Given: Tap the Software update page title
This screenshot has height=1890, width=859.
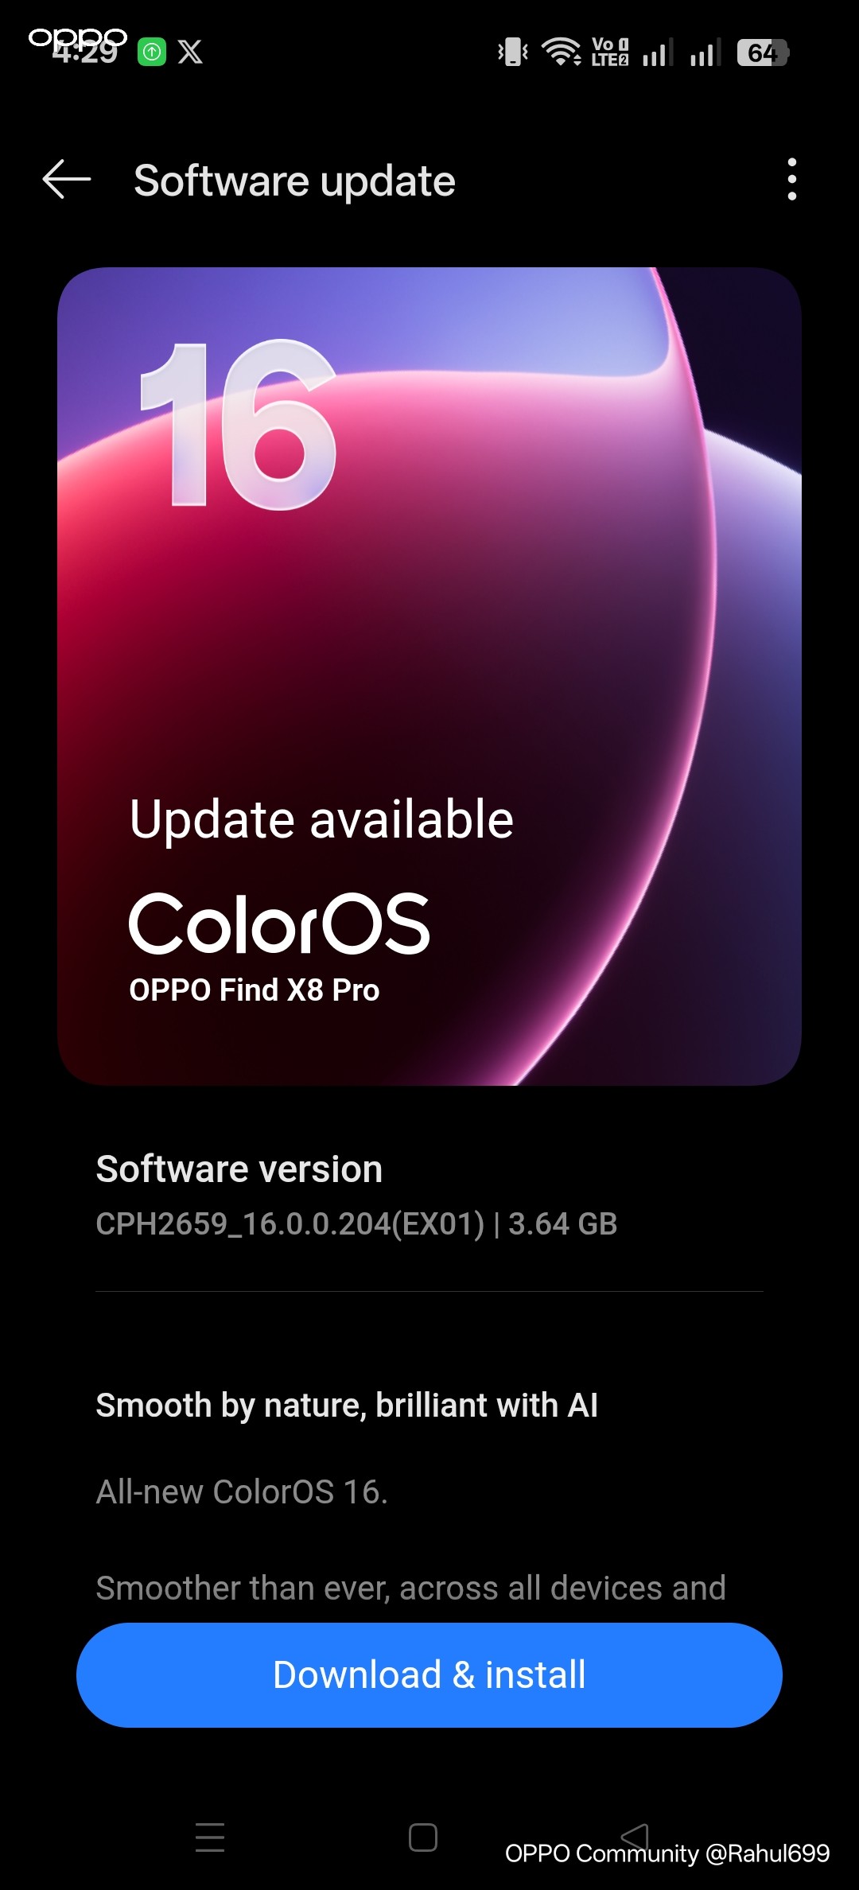Looking at the screenshot, I should click(x=294, y=181).
